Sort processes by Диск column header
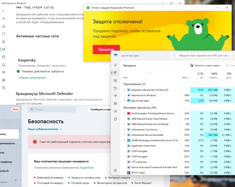The width and height of the screenshot is (235, 187). pyautogui.click(x=228, y=75)
